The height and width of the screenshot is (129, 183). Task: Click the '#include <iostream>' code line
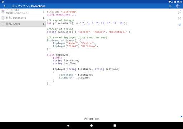click(61, 12)
